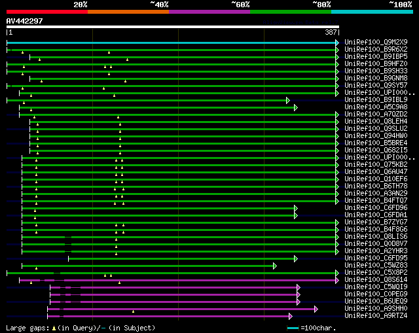Select the UniRef100_A3AN29 label

tap(376, 194)
